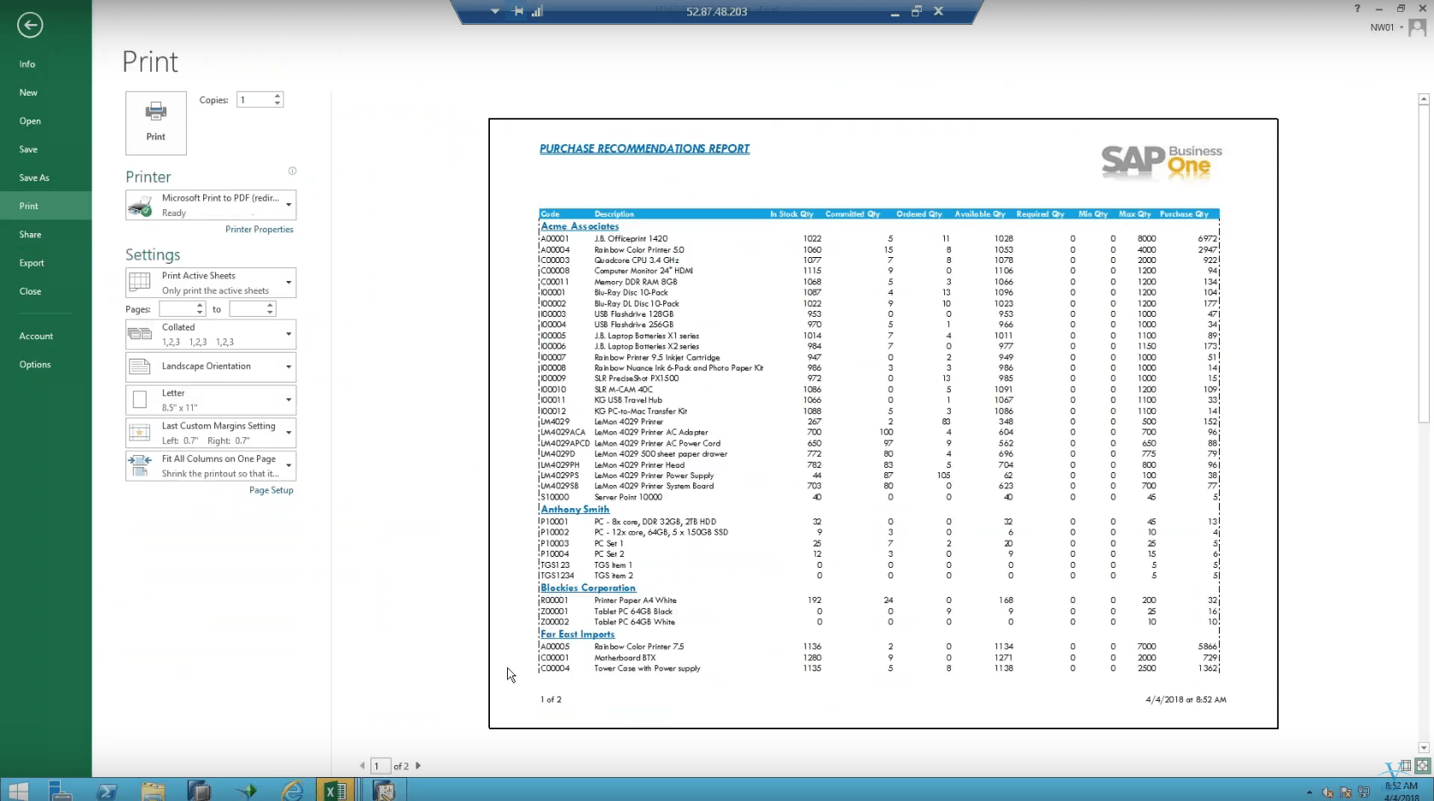Open the Fit All Columns on One Page dropdown
The height and width of the screenshot is (801, 1434).
tap(288, 465)
